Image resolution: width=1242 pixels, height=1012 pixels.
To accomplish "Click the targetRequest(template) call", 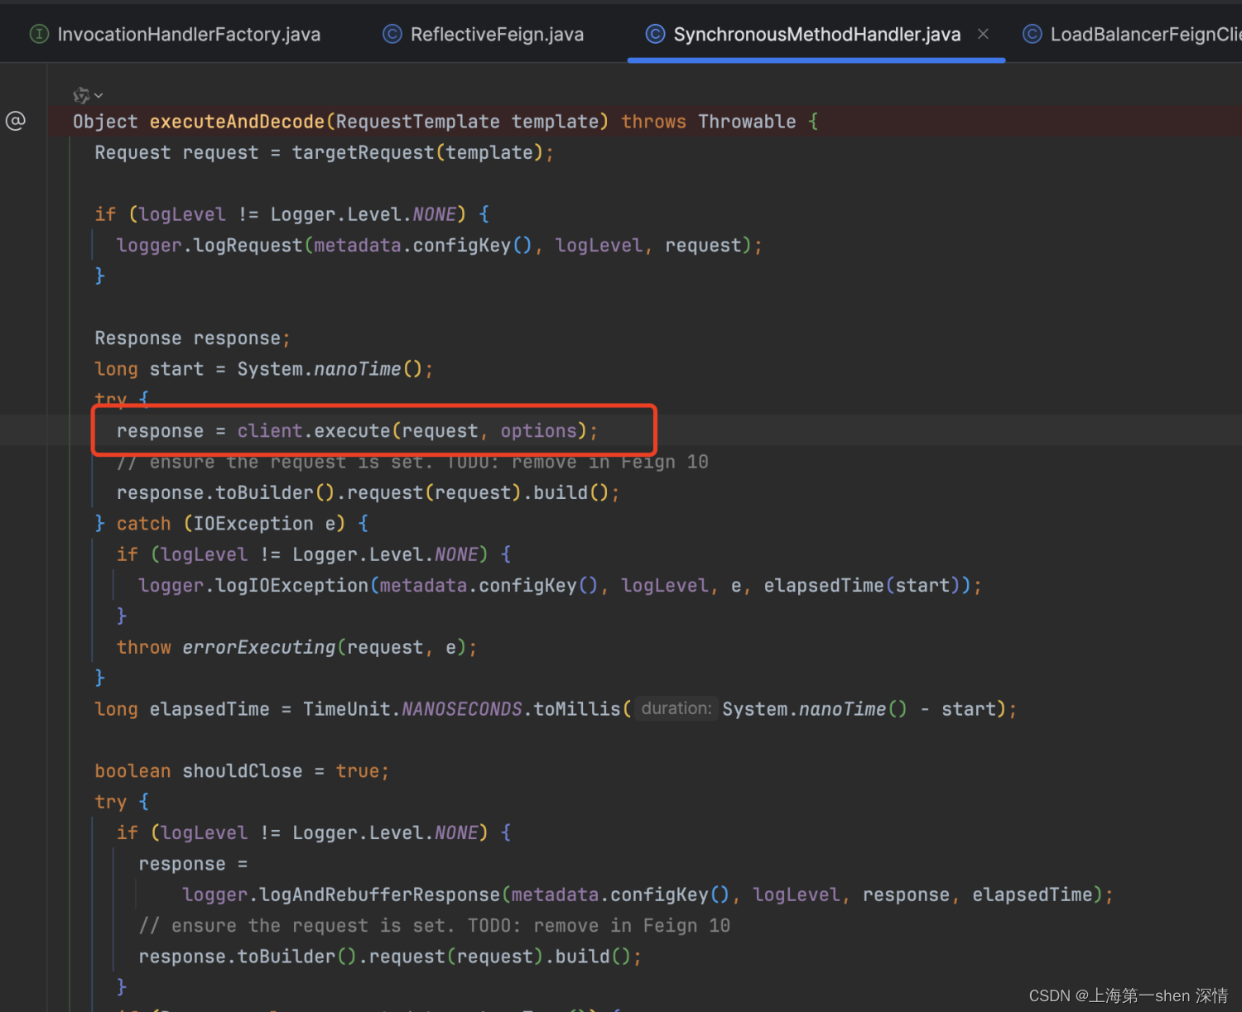I will click(x=417, y=152).
